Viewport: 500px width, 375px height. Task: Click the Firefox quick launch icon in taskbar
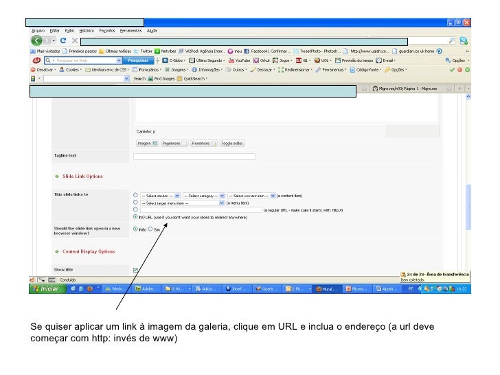pos(90,289)
